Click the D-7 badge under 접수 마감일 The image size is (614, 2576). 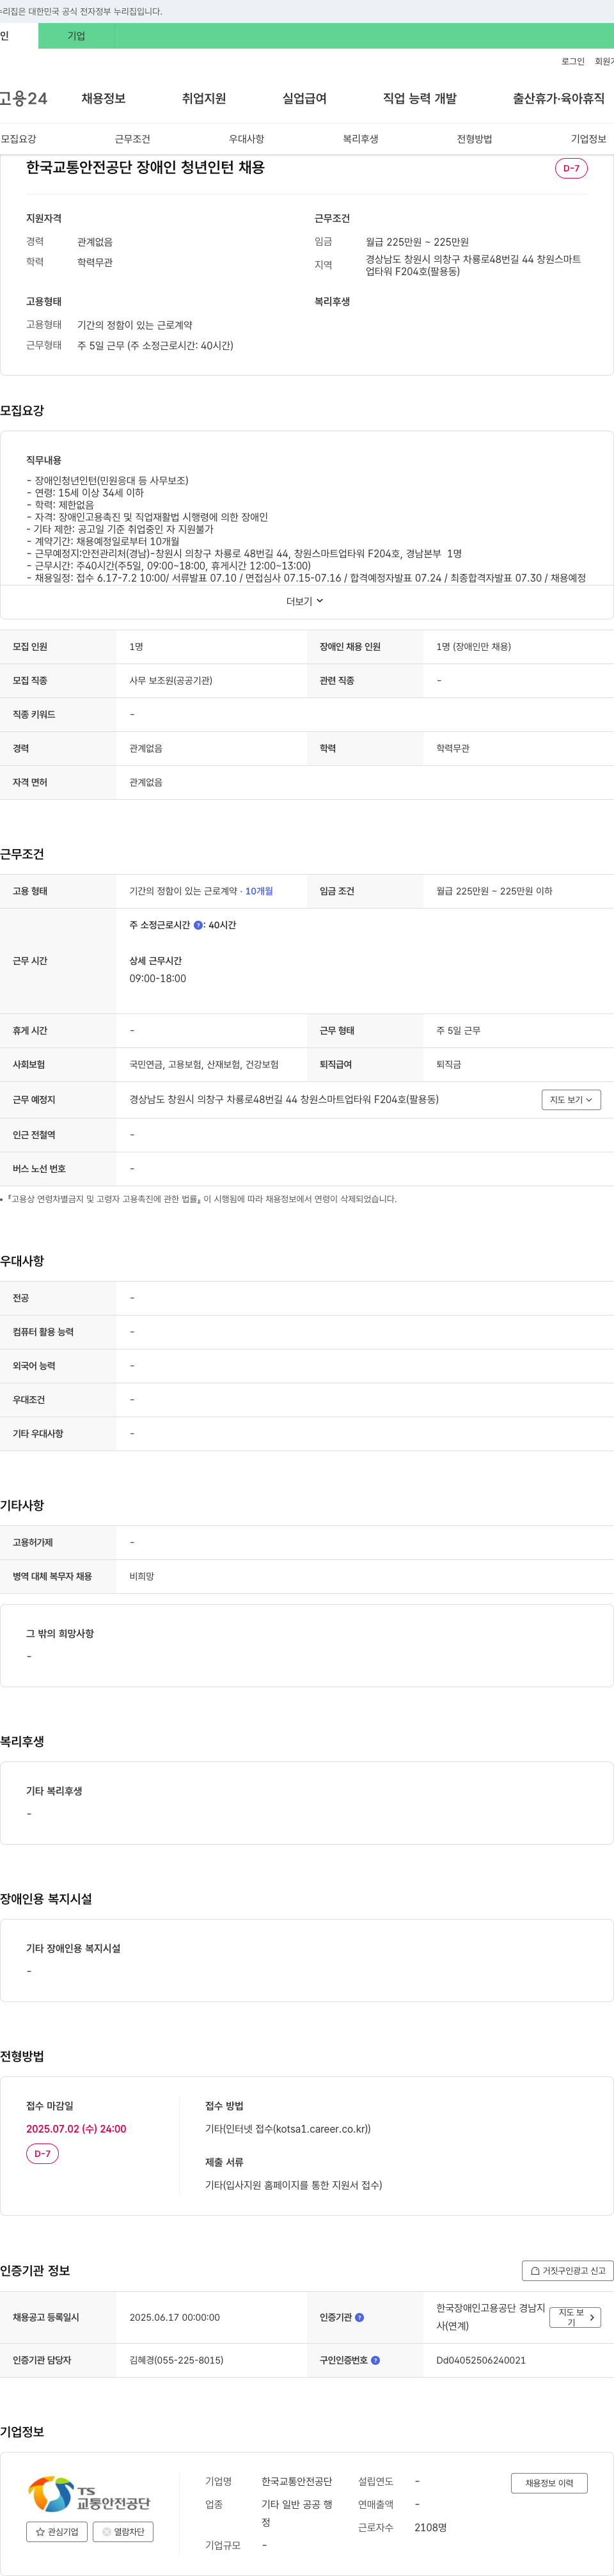tap(42, 2153)
